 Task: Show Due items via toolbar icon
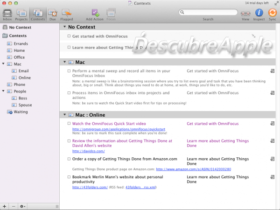(53, 14)
